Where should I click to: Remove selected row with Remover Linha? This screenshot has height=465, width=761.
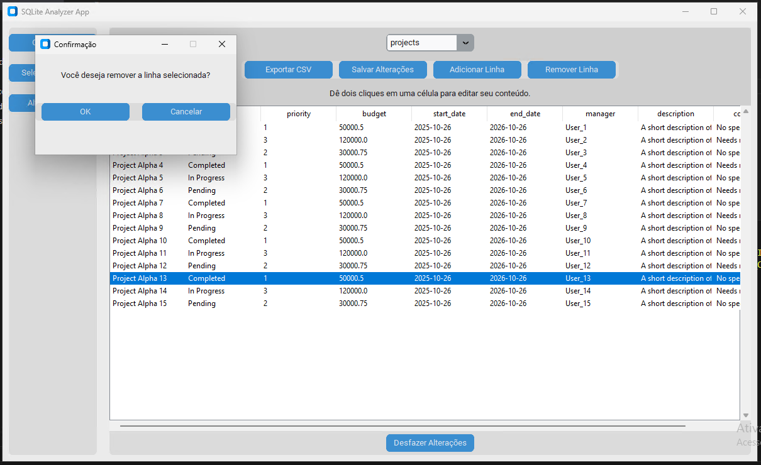(571, 70)
